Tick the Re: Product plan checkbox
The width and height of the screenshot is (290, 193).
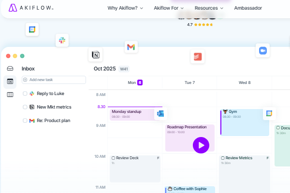(25, 121)
